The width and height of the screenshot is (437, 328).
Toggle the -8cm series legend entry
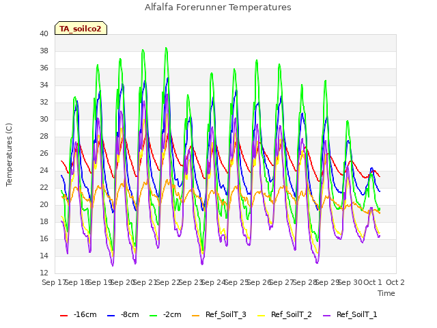tap(123, 314)
